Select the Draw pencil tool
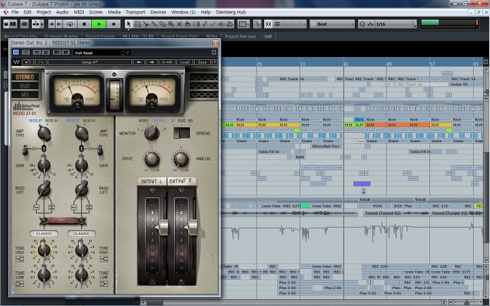Viewport: 490px width, 306px height. tap(205, 24)
